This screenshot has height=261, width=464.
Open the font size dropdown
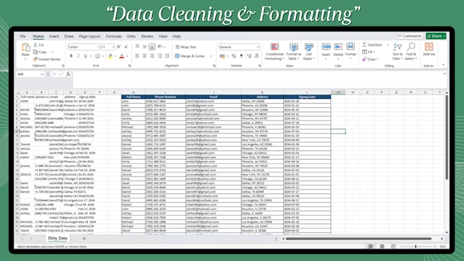pyautogui.click(x=113, y=47)
